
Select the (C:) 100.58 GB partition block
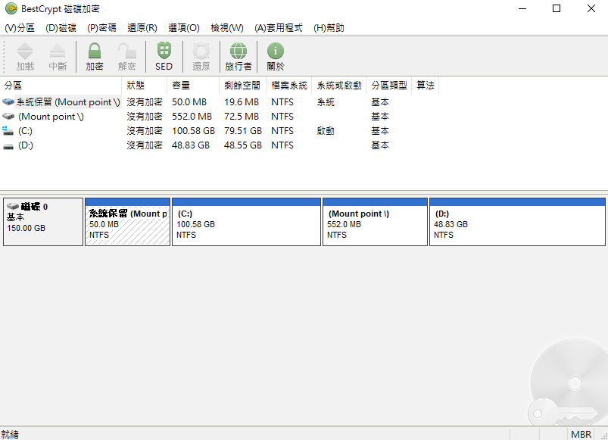pos(246,225)
